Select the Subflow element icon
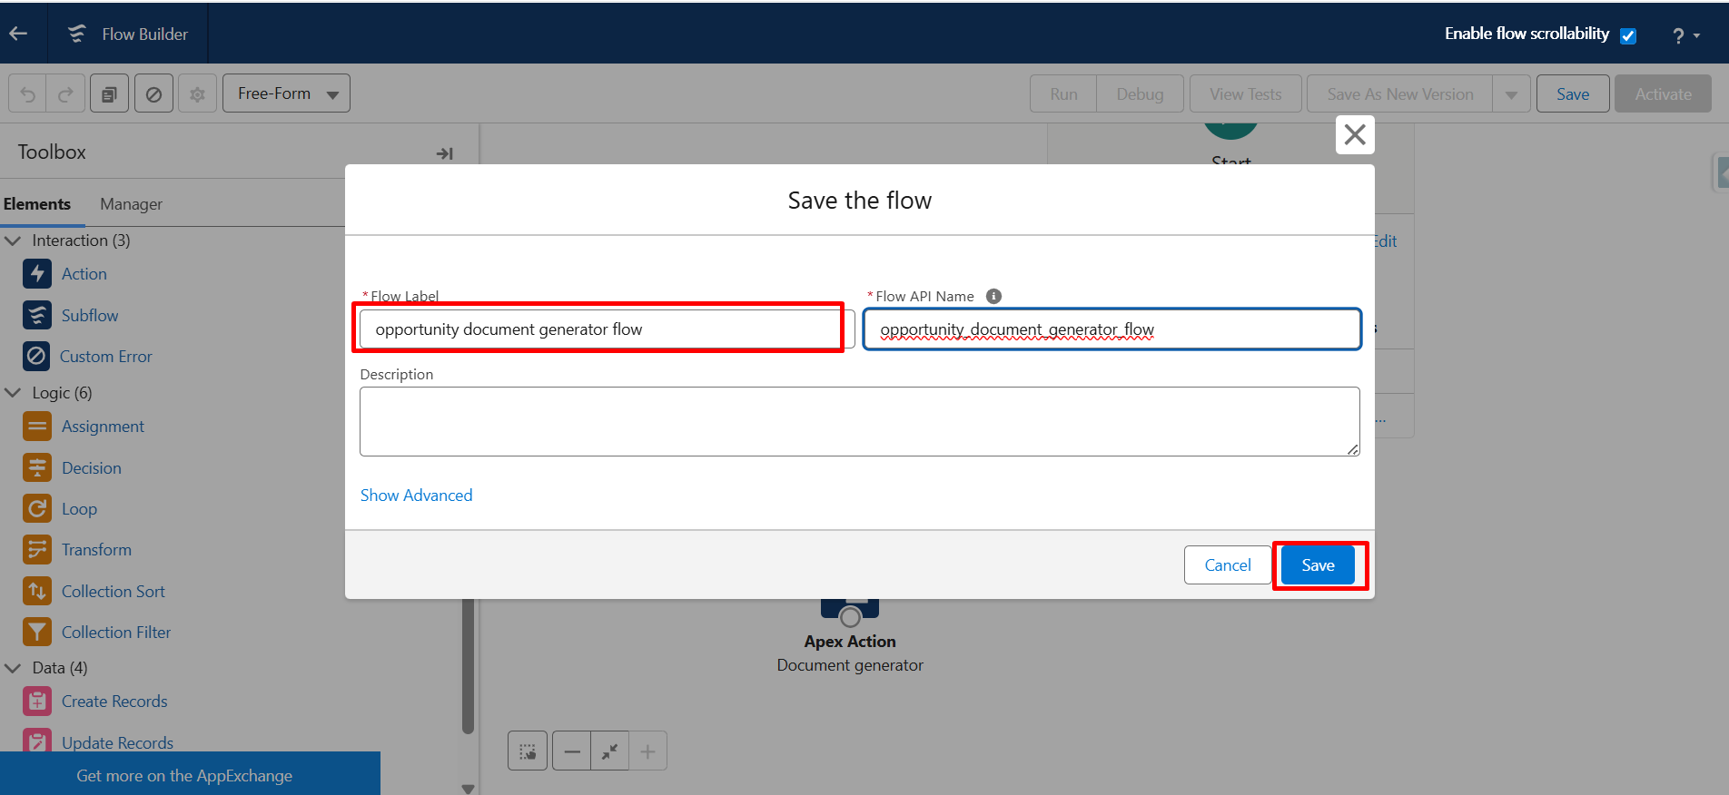The width and height of the screenshot is (1729, 795). click(x=37, y=316)
